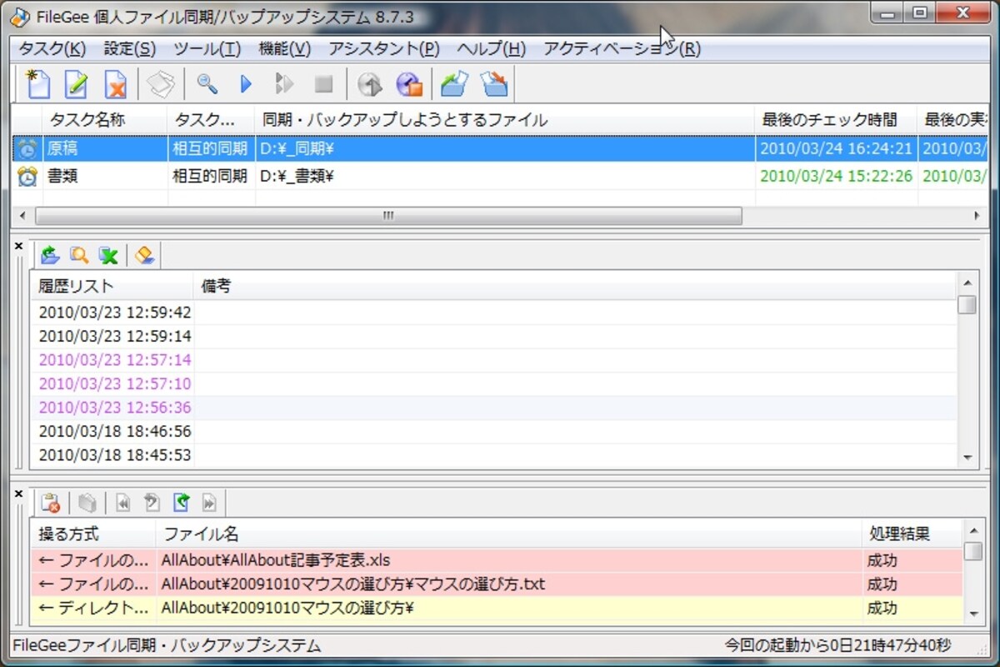Click the magnifier preview icon in toolbar
The height and width of the screenshot is (667, 1000).
[x=207, y=83]
